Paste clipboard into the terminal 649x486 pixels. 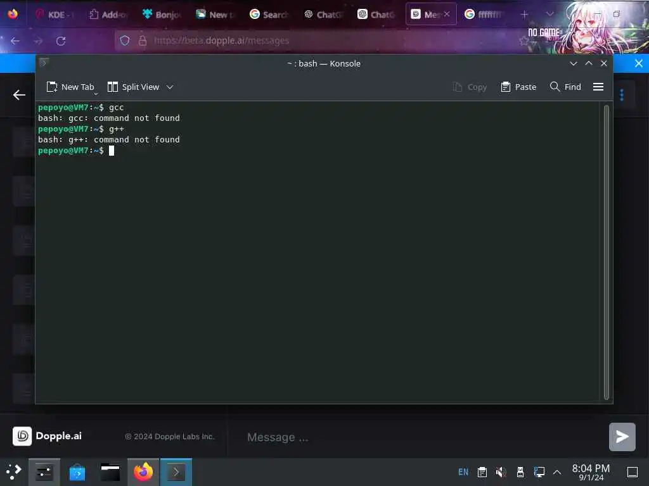518,87
